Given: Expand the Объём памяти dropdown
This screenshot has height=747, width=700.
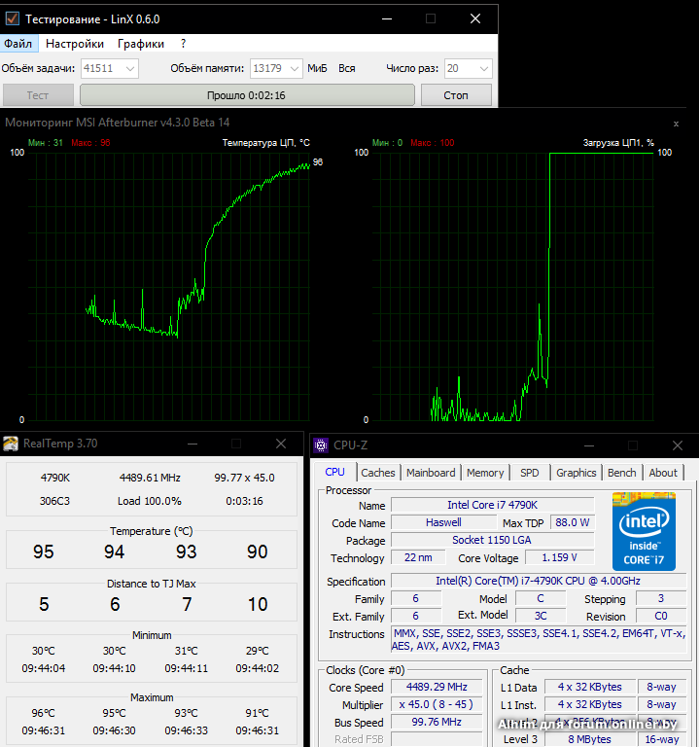Looking at the screenshot, I should tap(295, 69).
